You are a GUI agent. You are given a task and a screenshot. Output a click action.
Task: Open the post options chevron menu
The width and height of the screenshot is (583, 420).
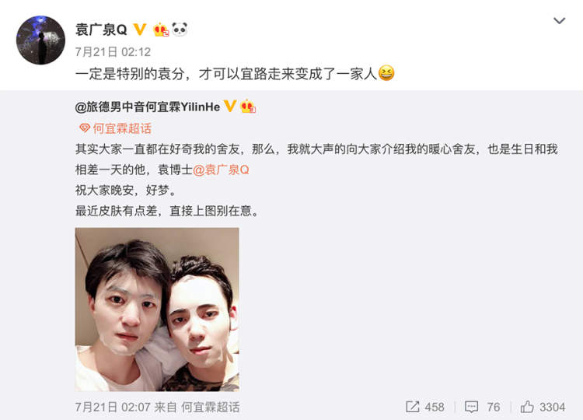pyautogui.click(x=559, y=21)
